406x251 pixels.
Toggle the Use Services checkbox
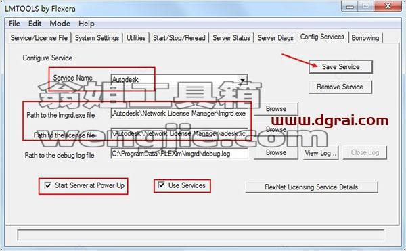(x=161, y=185)
